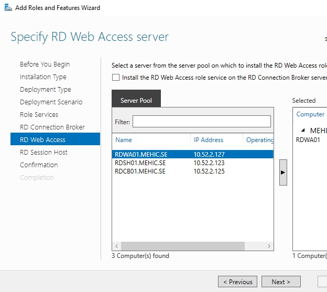Select RDSH01.MEHIC.SE in the server pool

click(140, 163)
